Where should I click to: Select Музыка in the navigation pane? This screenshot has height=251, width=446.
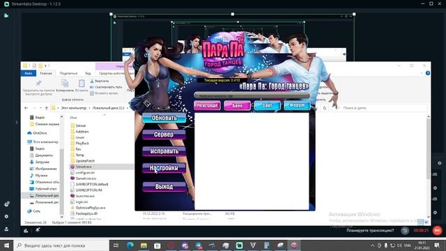pos(38,176)
